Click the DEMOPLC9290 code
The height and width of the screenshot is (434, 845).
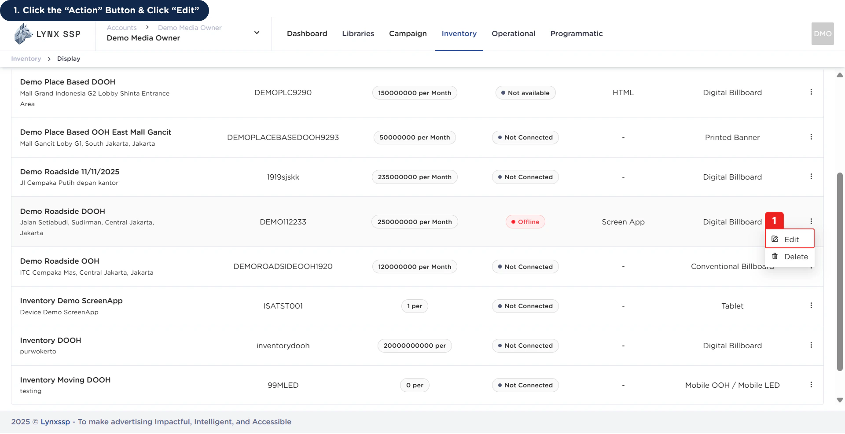point(283,92)
